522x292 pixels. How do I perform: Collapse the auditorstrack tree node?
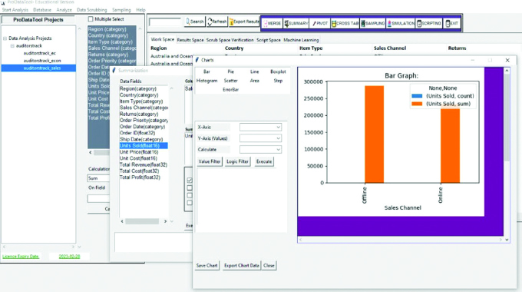coord(12,45)
